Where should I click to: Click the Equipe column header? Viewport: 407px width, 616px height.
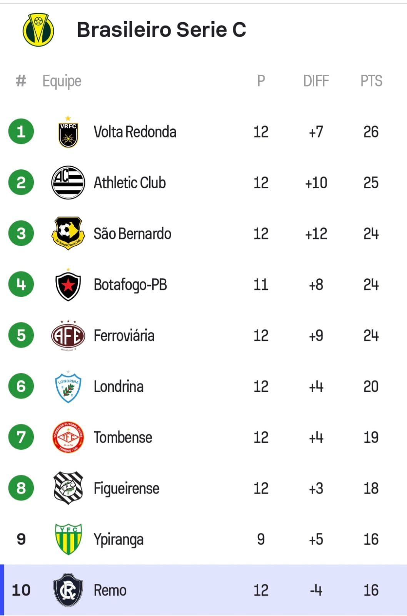pyautogui.click(x=62, y=81)
